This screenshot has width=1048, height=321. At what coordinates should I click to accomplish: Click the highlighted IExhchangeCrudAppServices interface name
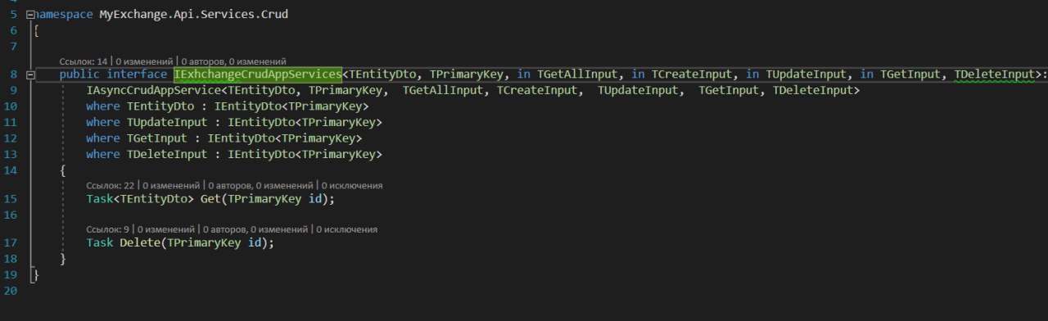(x=257, y=75)
